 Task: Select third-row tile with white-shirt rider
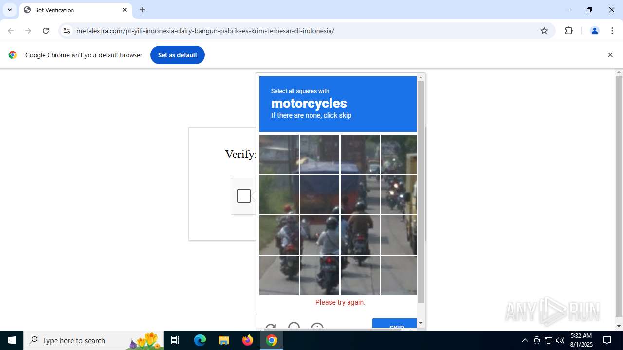[x=319, y=235]
